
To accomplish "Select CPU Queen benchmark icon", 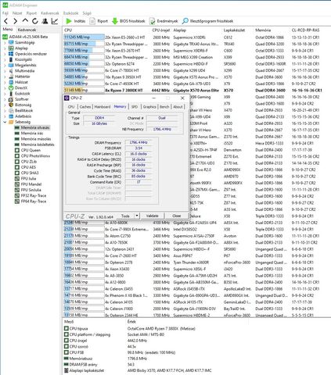I will (x=17, y=150).
